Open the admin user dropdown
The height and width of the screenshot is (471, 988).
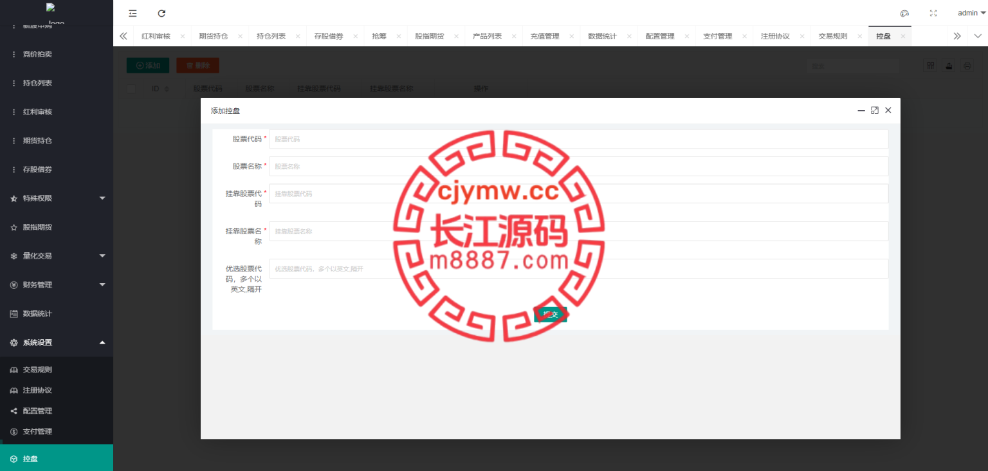(971, 13)
